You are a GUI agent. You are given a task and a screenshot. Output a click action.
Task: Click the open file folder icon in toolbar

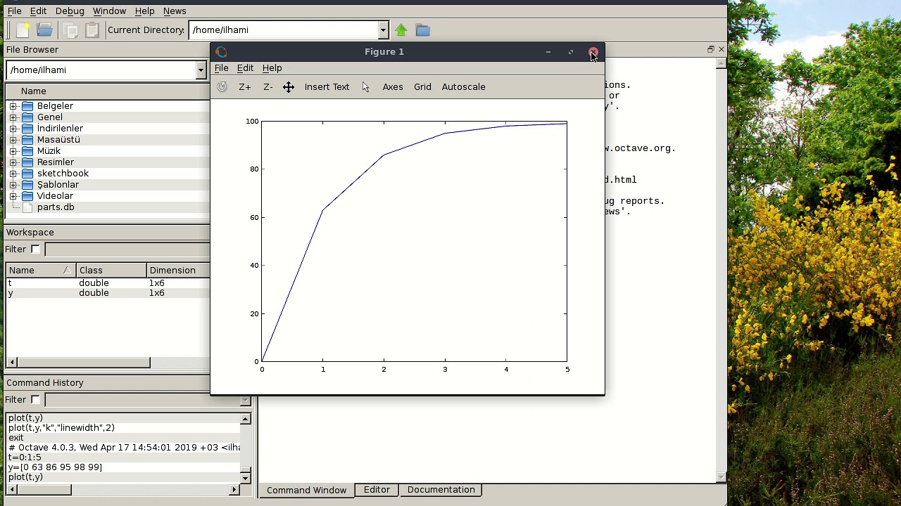point(44,30)
